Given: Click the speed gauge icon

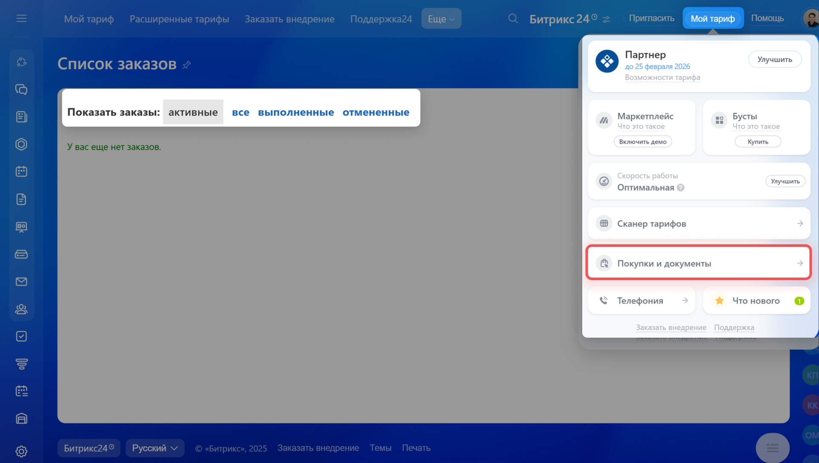Looking at the screenshot, I should pos(604,181).
